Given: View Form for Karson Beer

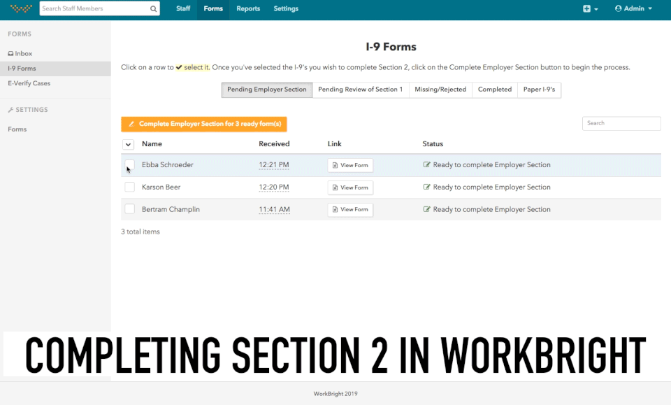Looking at the screenshot, I should point(350,187).
